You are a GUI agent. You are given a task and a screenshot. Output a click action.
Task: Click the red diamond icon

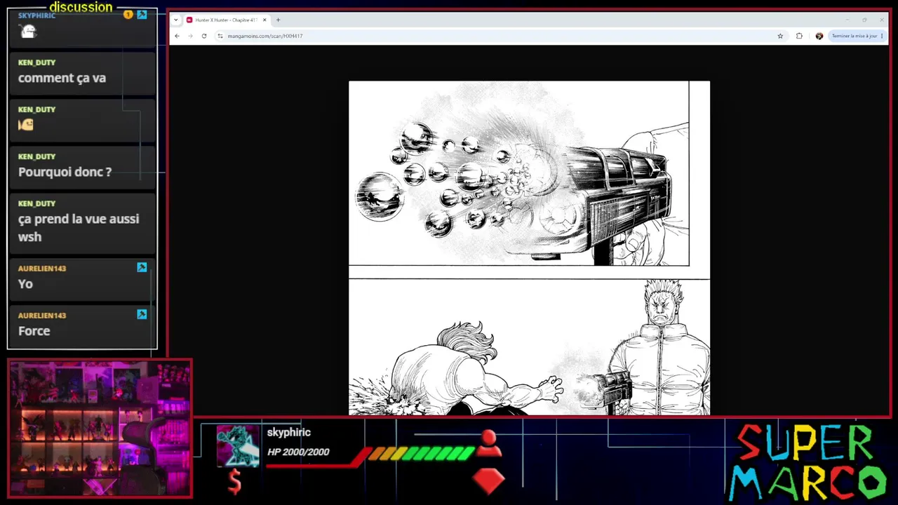pos(488,480)
